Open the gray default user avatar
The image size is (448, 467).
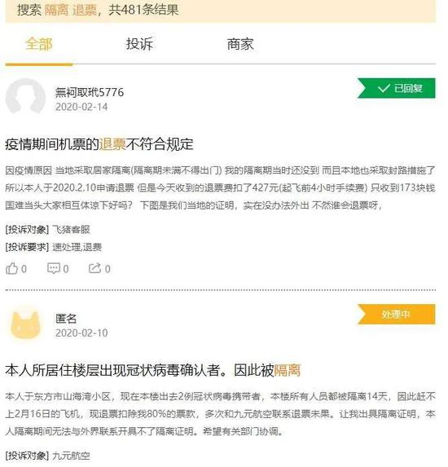[25, 97]
